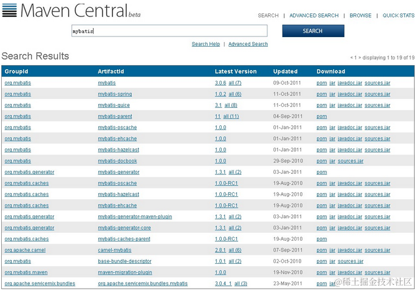Show all (8) versions of mybatis-guice
The image size is (415, 290).
(231, 105)
